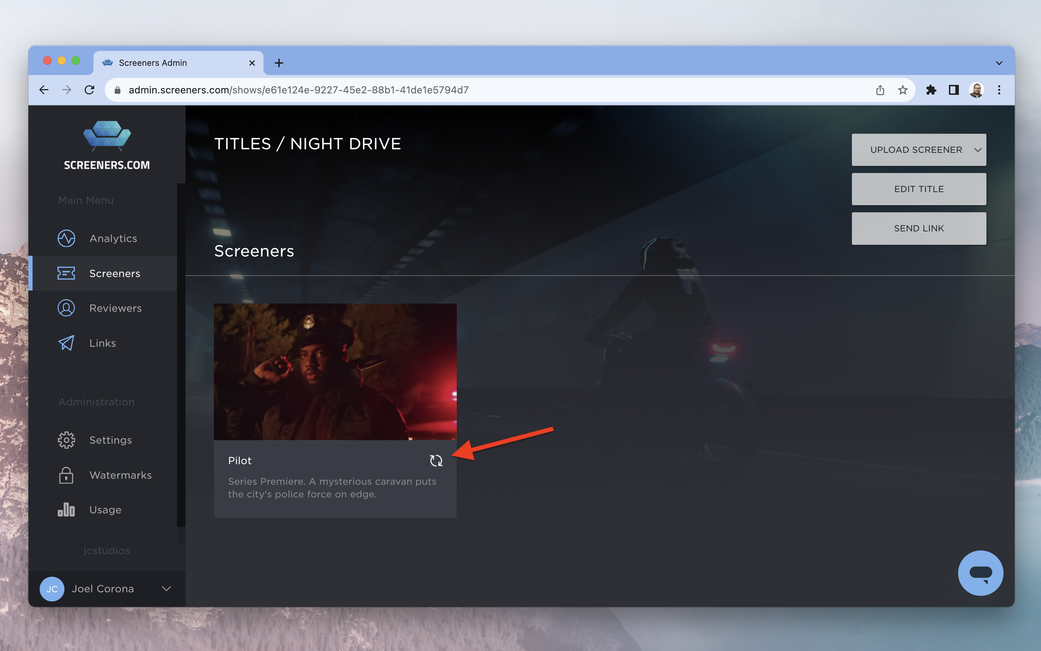Image resolution: width=1041 pixels, height=651 pixels.
Task: Click the Screeners section heading
Action: tap(254, 250)
